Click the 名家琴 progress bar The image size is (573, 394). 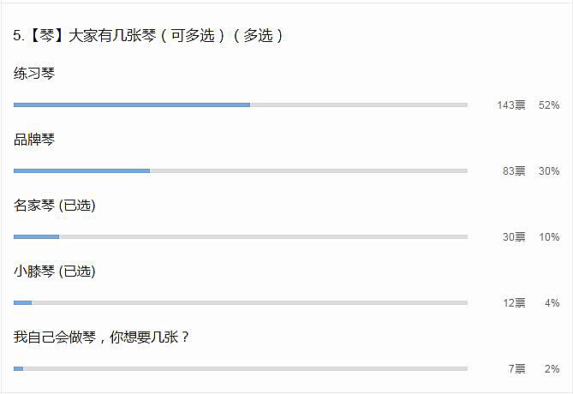241,237
